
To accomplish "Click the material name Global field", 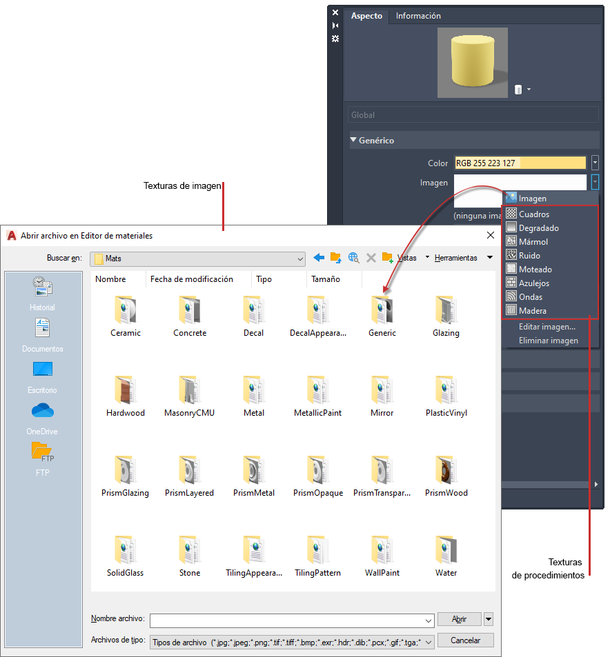I will click(473, 115).
